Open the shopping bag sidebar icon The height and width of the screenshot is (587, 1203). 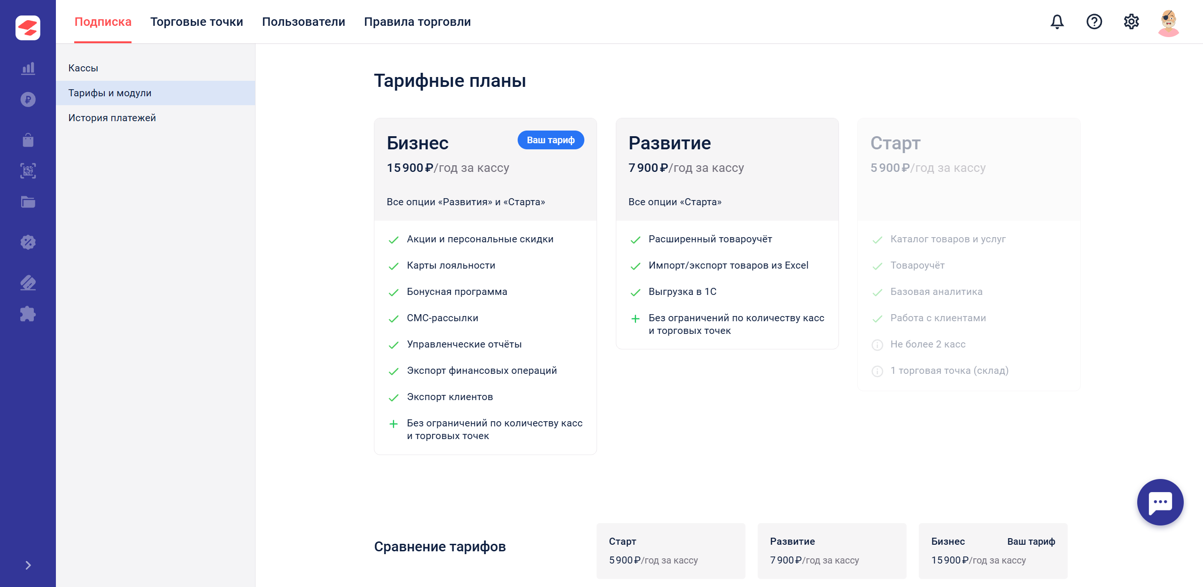[28, 140]
